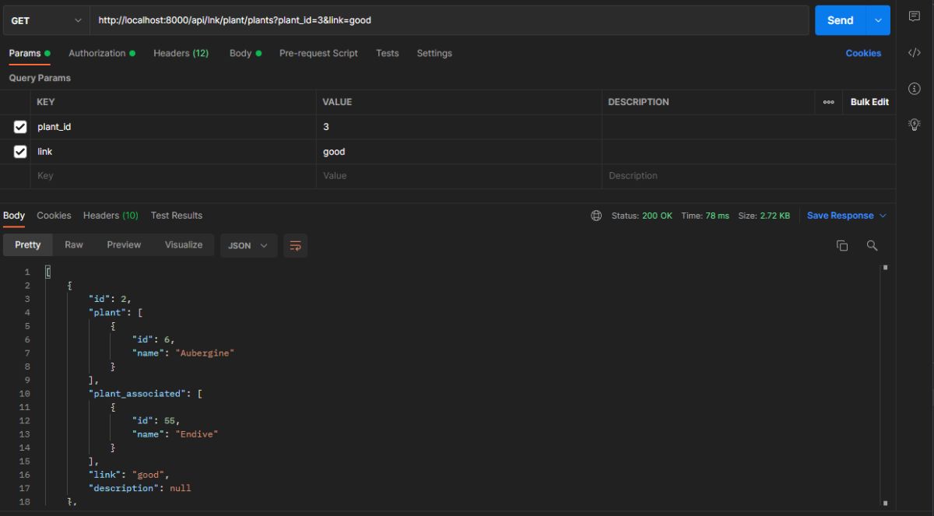
Task: Select the Preview view
Action: click(x=124, y=245)
